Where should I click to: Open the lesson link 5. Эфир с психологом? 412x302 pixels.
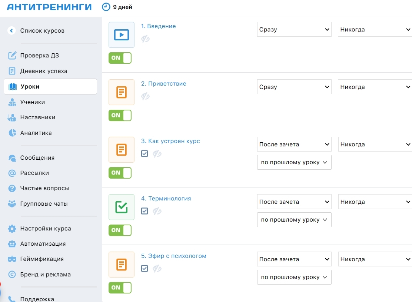point(173,256)
